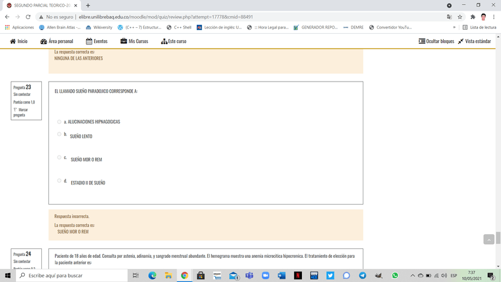Expand the hidden bookmarks chevron
The width and height of the screenshot is (501, 282).
(x=454, y=28)
